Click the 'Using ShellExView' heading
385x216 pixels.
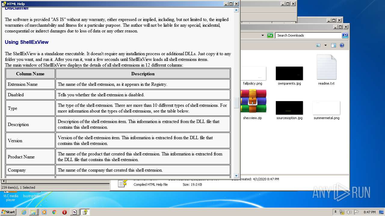coord(26,42)
